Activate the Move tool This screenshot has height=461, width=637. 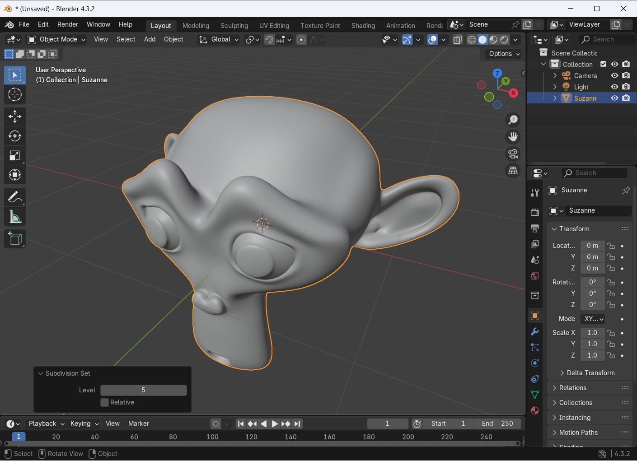15,116
